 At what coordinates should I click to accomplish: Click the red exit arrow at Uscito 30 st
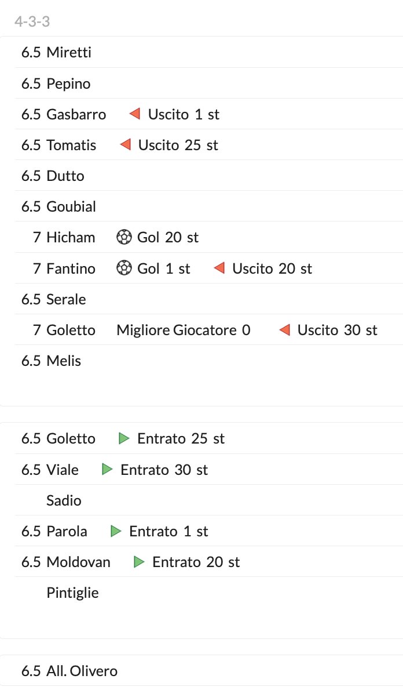284,330
